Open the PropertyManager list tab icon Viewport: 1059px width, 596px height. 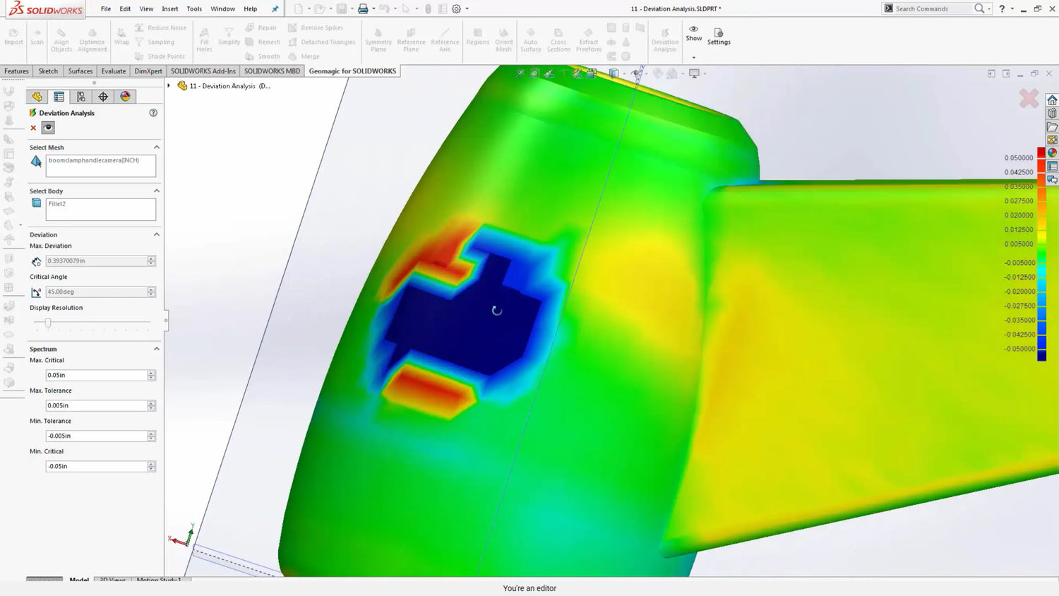[59, 97]
